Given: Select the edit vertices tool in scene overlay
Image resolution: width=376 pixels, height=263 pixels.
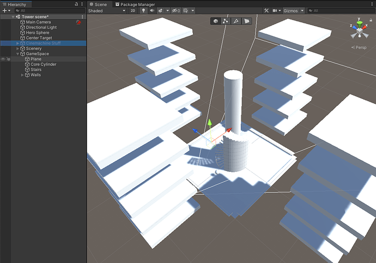Looking at the screenshot, I should 226,21.
